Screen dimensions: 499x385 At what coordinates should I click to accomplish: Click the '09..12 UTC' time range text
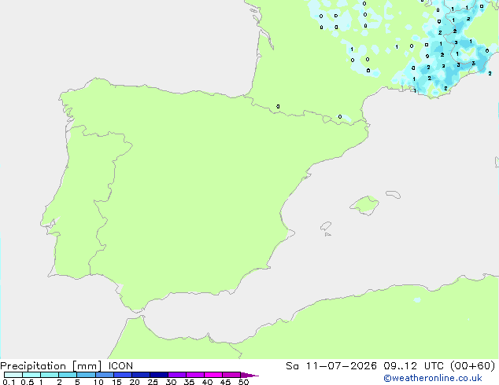pos(413,366)
